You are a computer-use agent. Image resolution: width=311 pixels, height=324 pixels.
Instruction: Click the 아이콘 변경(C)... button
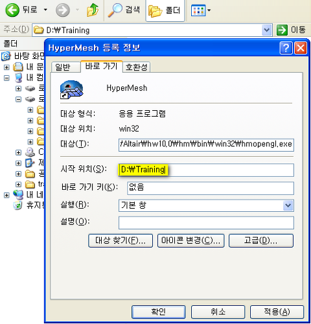coord(190,240)
